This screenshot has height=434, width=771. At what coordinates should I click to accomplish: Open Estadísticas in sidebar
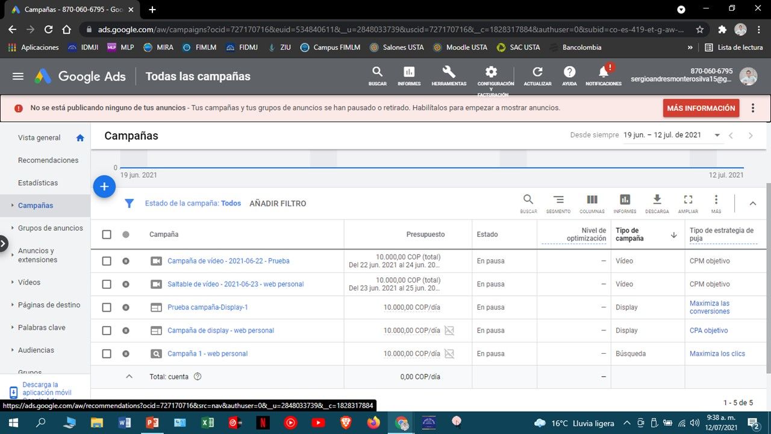[x=38, y=183]
